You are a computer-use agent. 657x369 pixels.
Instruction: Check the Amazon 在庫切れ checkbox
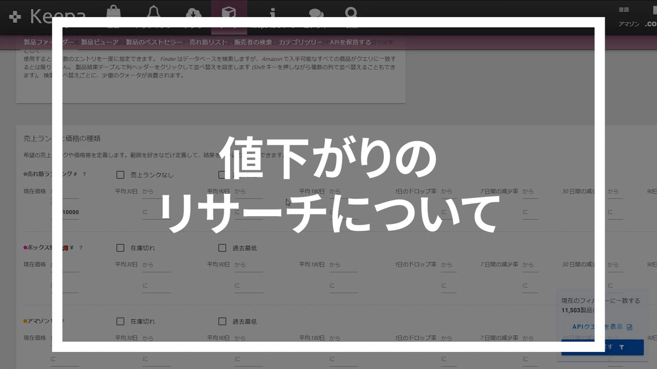point(120,322)
